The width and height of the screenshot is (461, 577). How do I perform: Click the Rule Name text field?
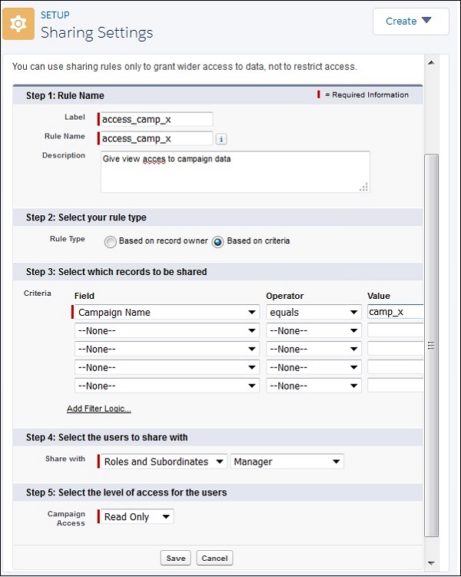[x=157, y=138]
